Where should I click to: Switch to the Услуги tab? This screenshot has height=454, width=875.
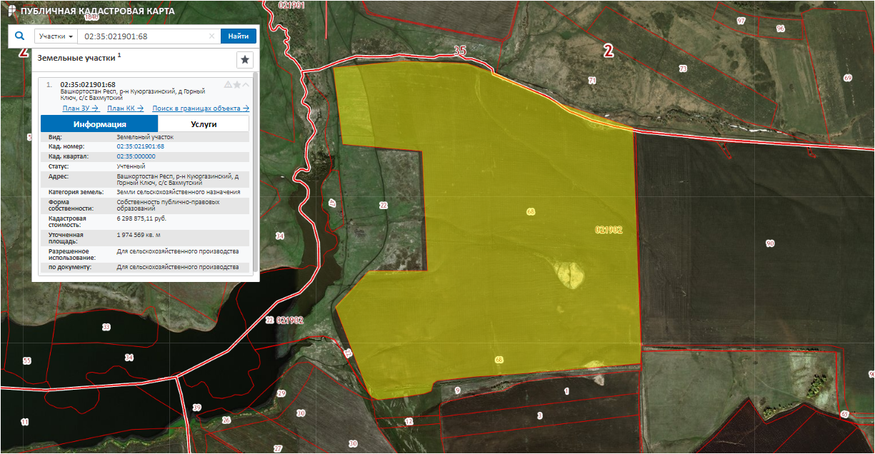[204, 124]
